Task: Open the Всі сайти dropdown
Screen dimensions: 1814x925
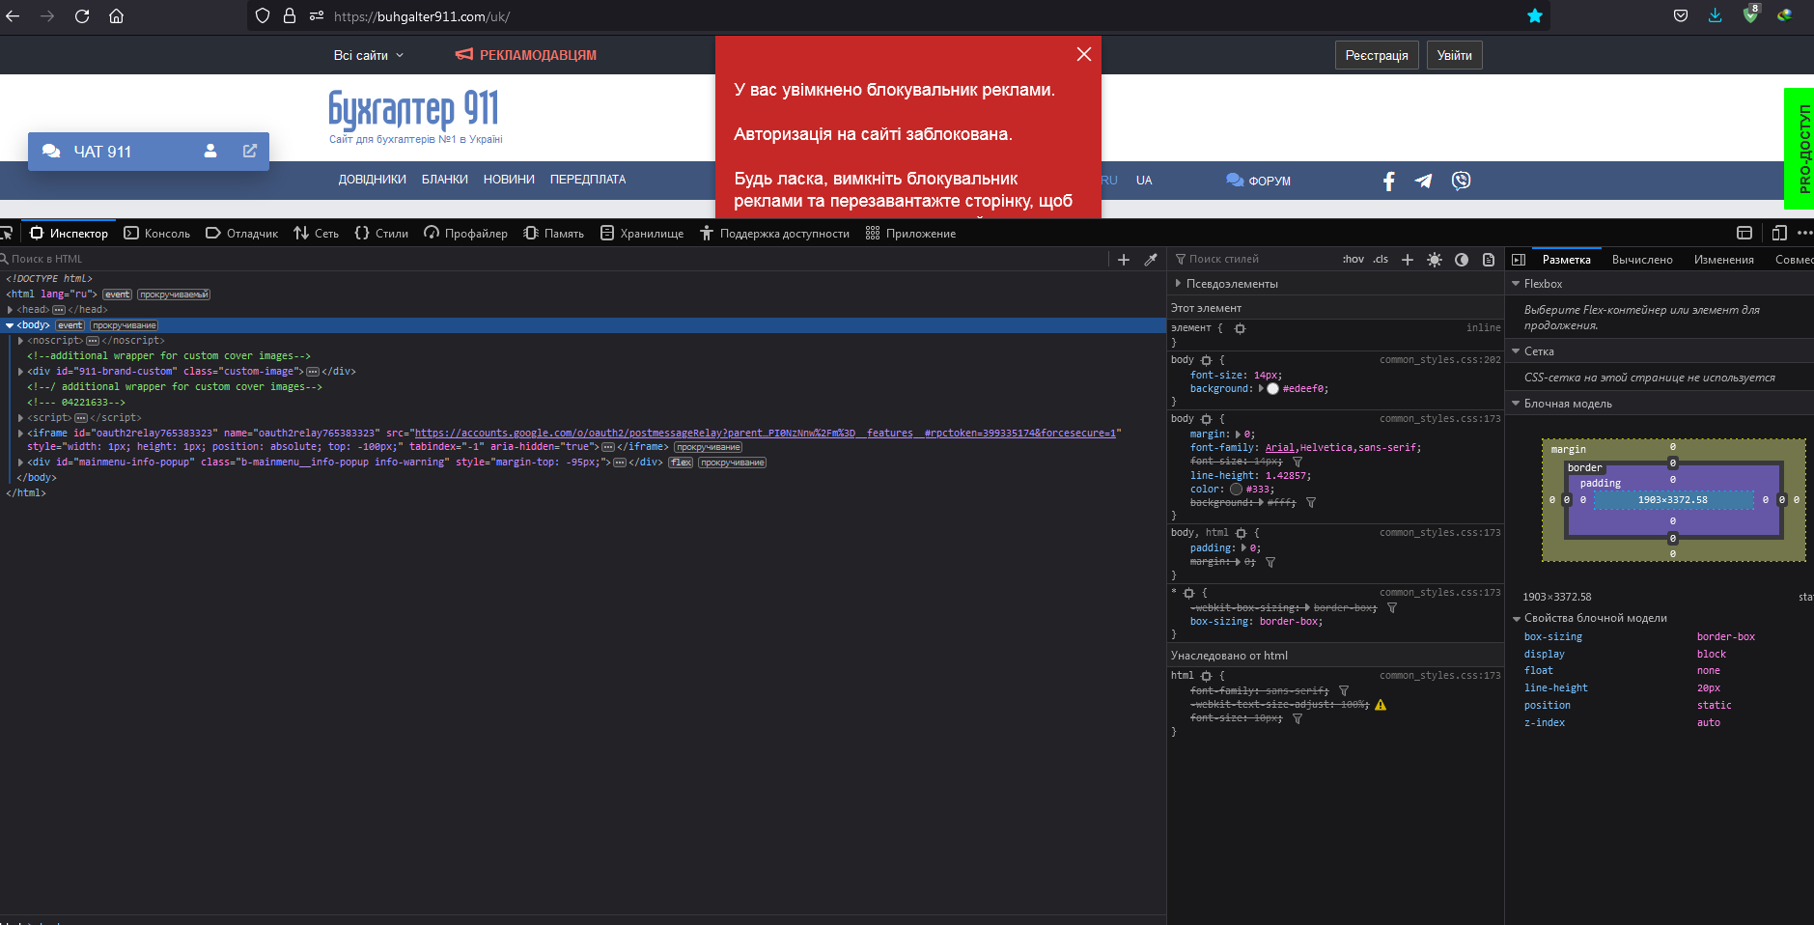Action: [x=369, y=55]
